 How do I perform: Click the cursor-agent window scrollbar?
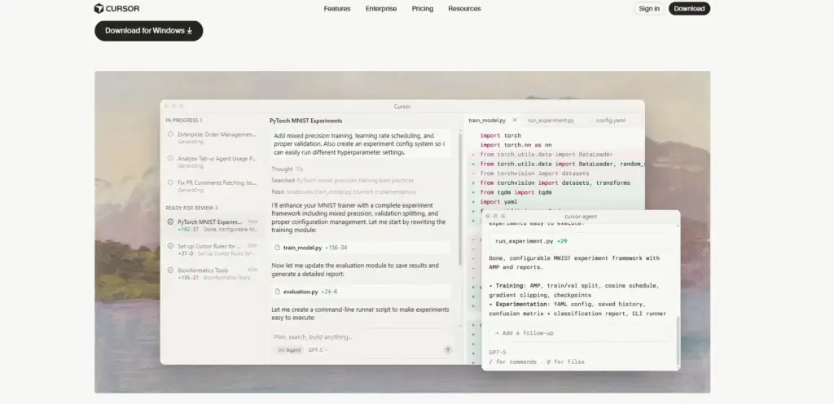tap(678, 341)
